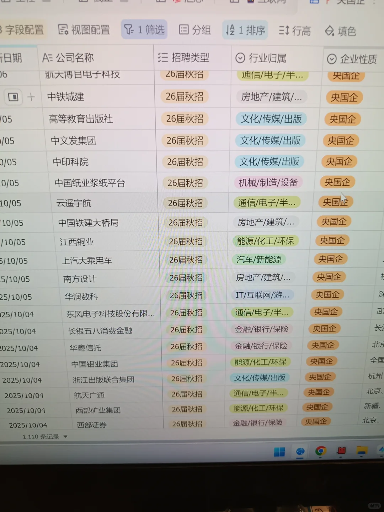Open the red app icon on taskbar

(342, 450)
